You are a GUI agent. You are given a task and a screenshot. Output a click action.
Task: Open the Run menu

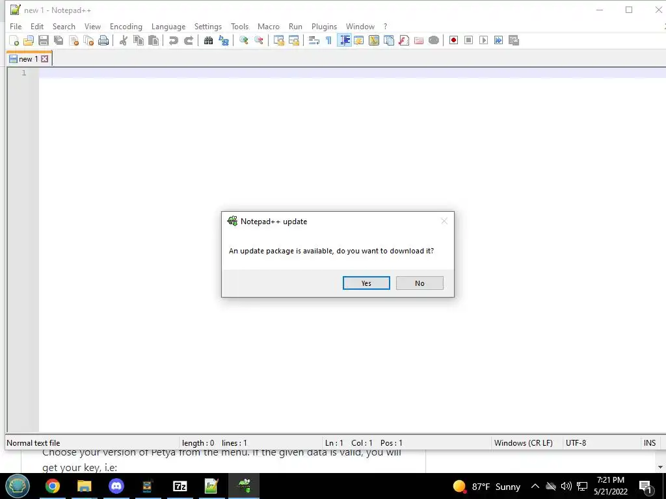click(x=296, y=26)
